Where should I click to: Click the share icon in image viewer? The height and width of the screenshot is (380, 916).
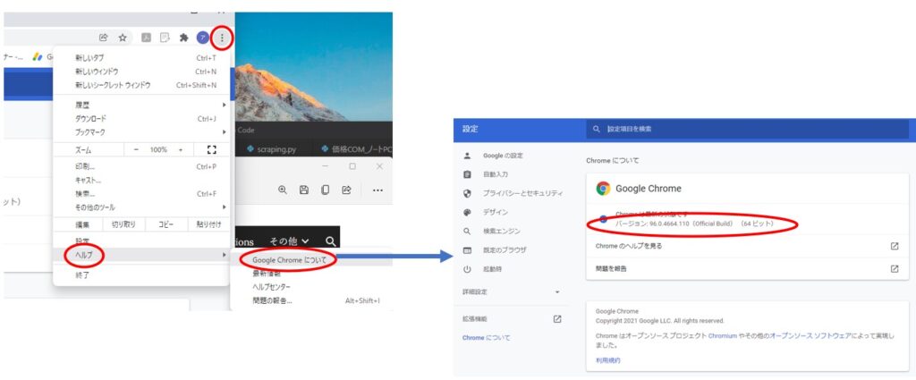pos(346,190)
